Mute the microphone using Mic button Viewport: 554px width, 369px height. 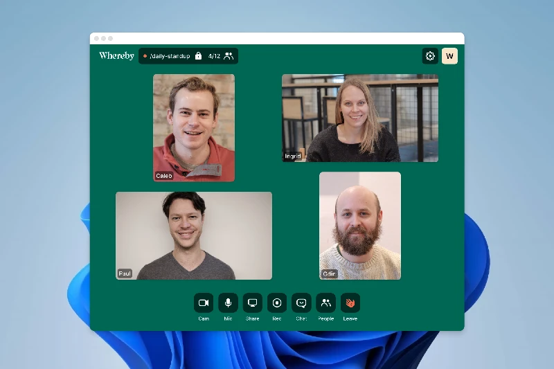228,303
